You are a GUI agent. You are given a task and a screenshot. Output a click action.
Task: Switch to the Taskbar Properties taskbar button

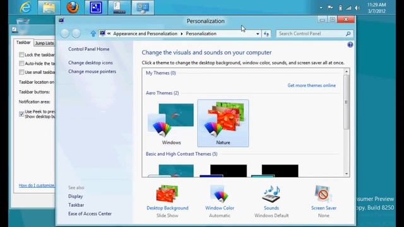point(119,7)
